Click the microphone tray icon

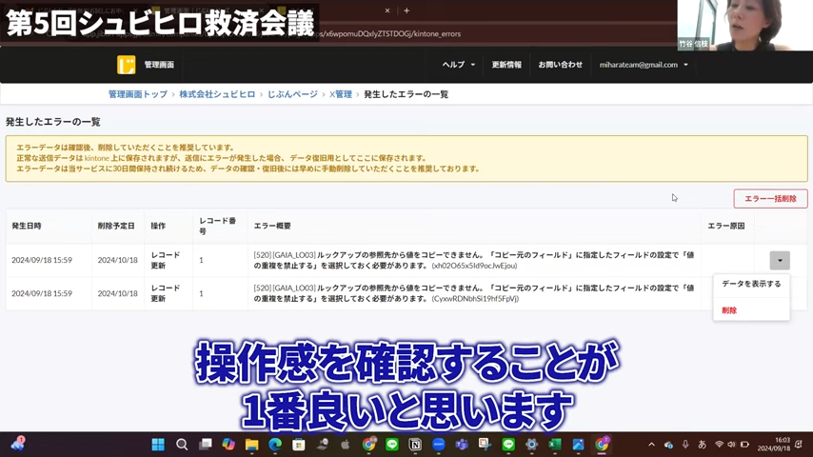pos(685,445)
